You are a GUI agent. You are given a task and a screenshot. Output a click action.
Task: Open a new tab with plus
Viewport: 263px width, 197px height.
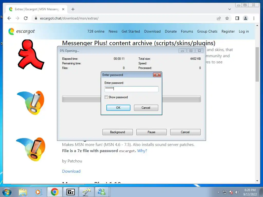tap(73, 9)
